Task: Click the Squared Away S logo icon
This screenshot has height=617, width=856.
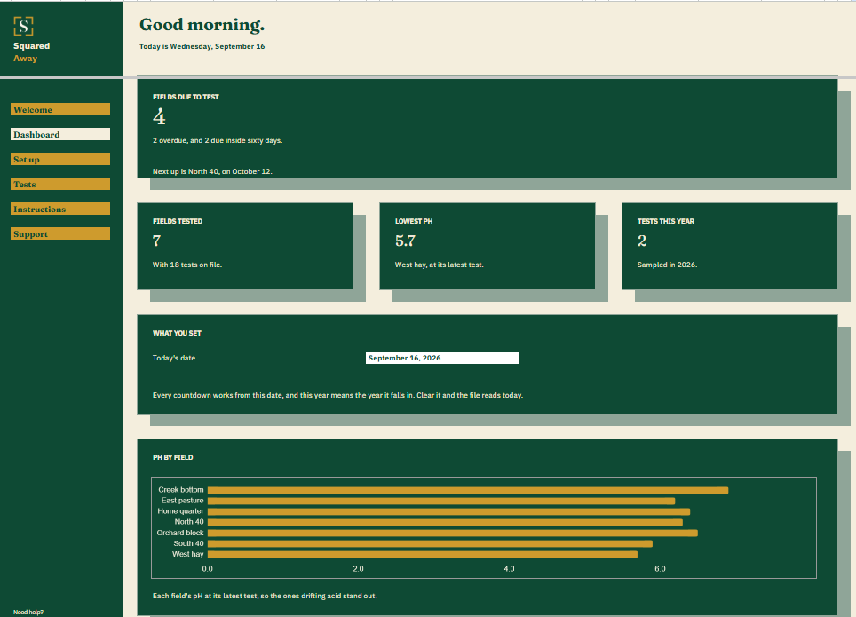Action: [23, 26]
